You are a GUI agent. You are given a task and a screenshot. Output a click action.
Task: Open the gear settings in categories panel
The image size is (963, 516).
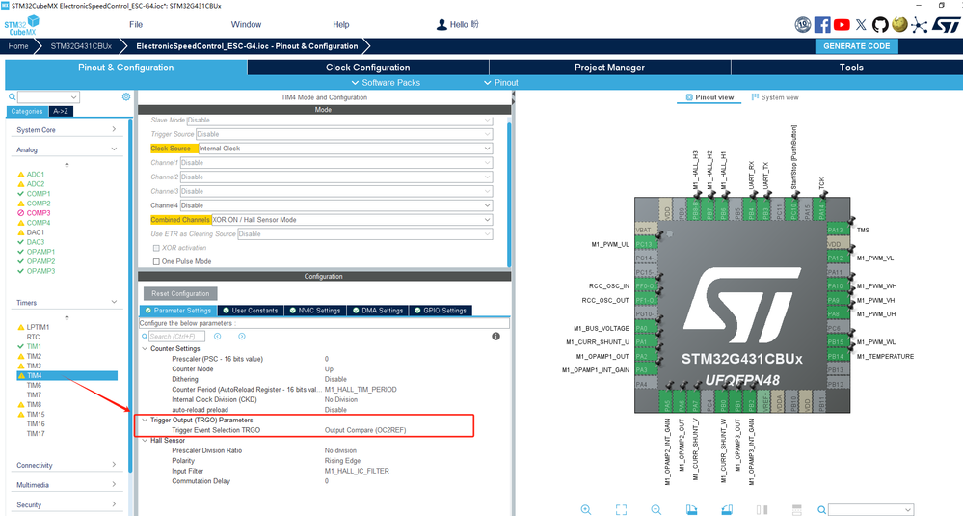click(126, 97)
